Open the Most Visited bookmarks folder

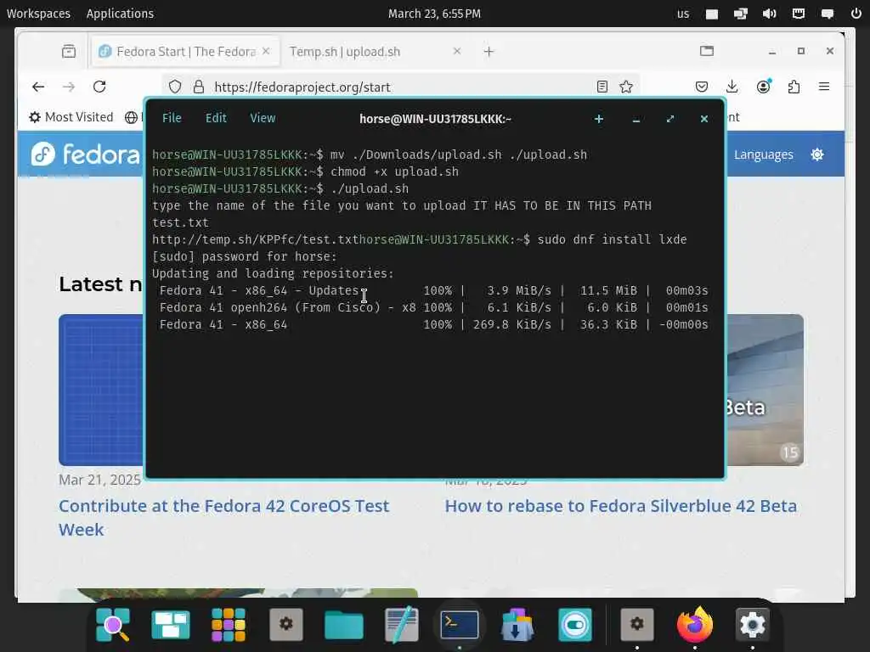click(x=71, y=117)
